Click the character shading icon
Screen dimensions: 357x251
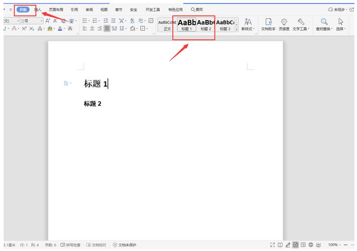click(70, 29)
